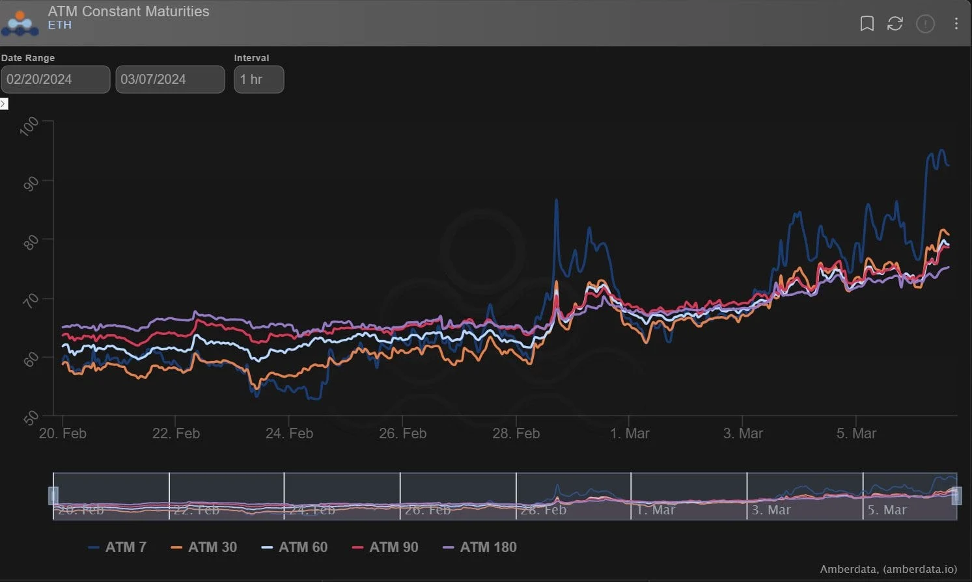
Task: Click the Amberdata logo icon
Action: (20, 23)
